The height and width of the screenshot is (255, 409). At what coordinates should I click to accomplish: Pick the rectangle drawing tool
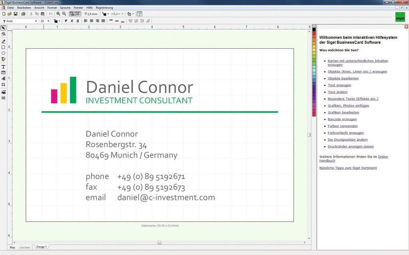(3, 47)
